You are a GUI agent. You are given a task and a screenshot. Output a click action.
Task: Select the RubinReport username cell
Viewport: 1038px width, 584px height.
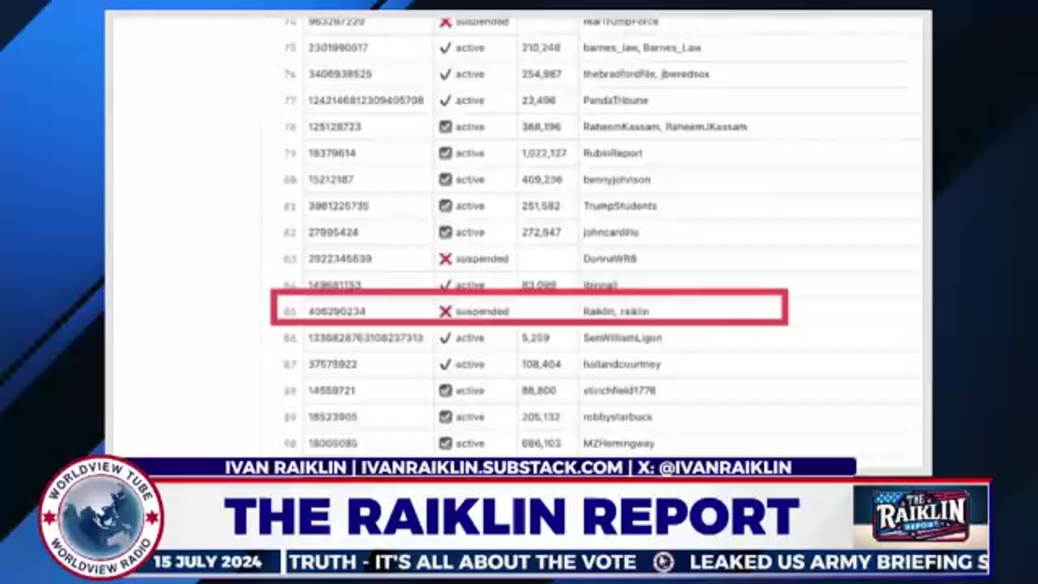click(x=613, y=153)
